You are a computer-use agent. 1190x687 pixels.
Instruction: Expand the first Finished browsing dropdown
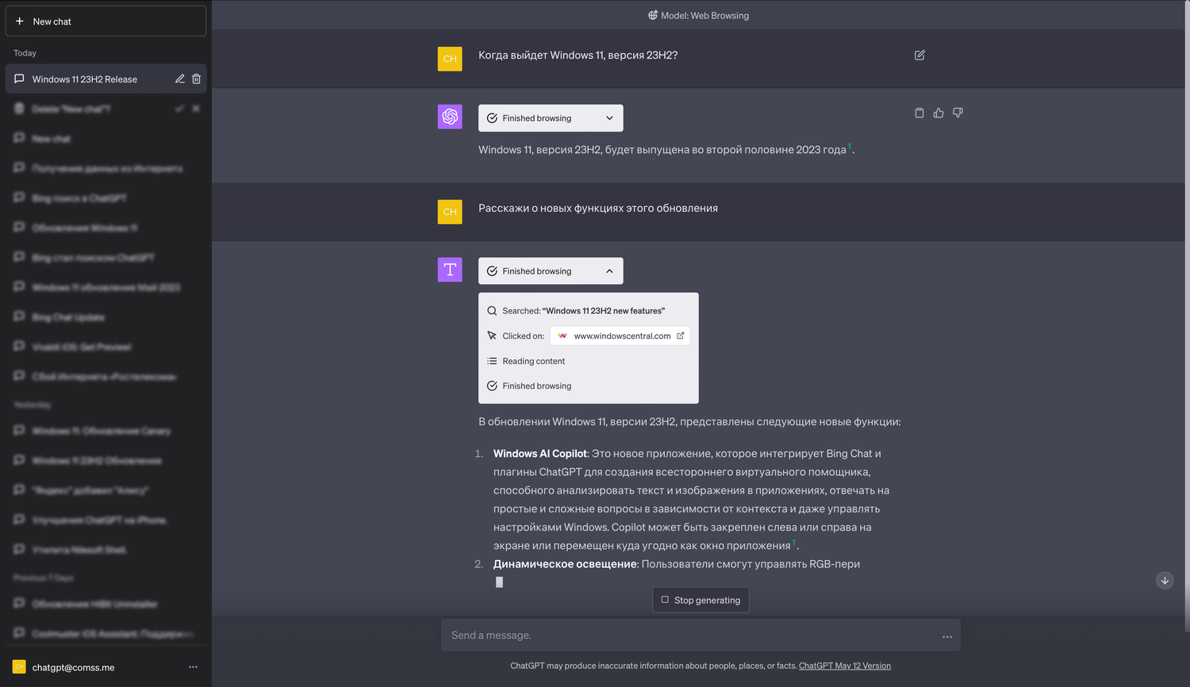[x=551, y=118]
